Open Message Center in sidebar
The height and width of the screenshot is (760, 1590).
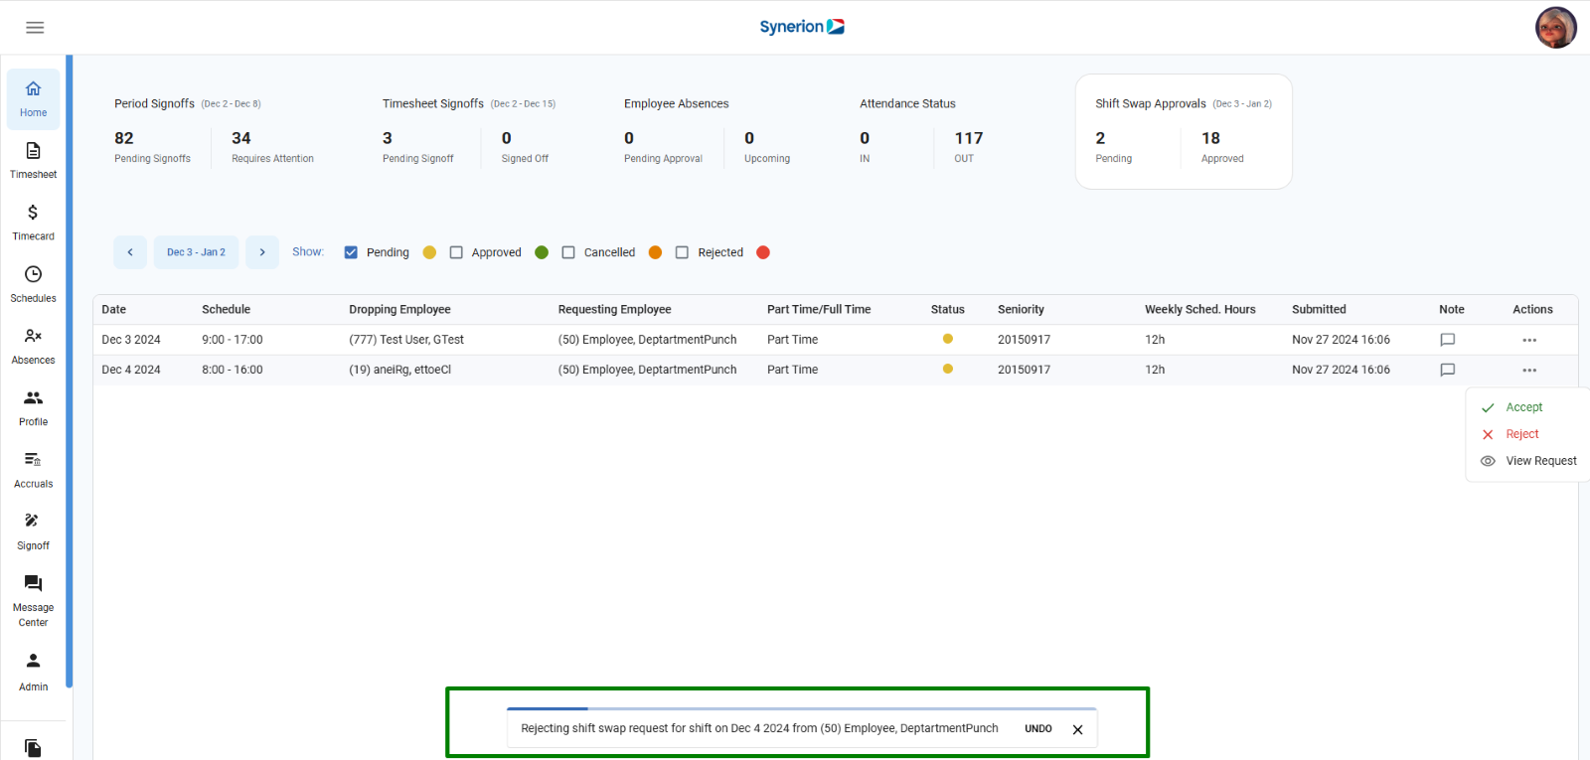34,600
